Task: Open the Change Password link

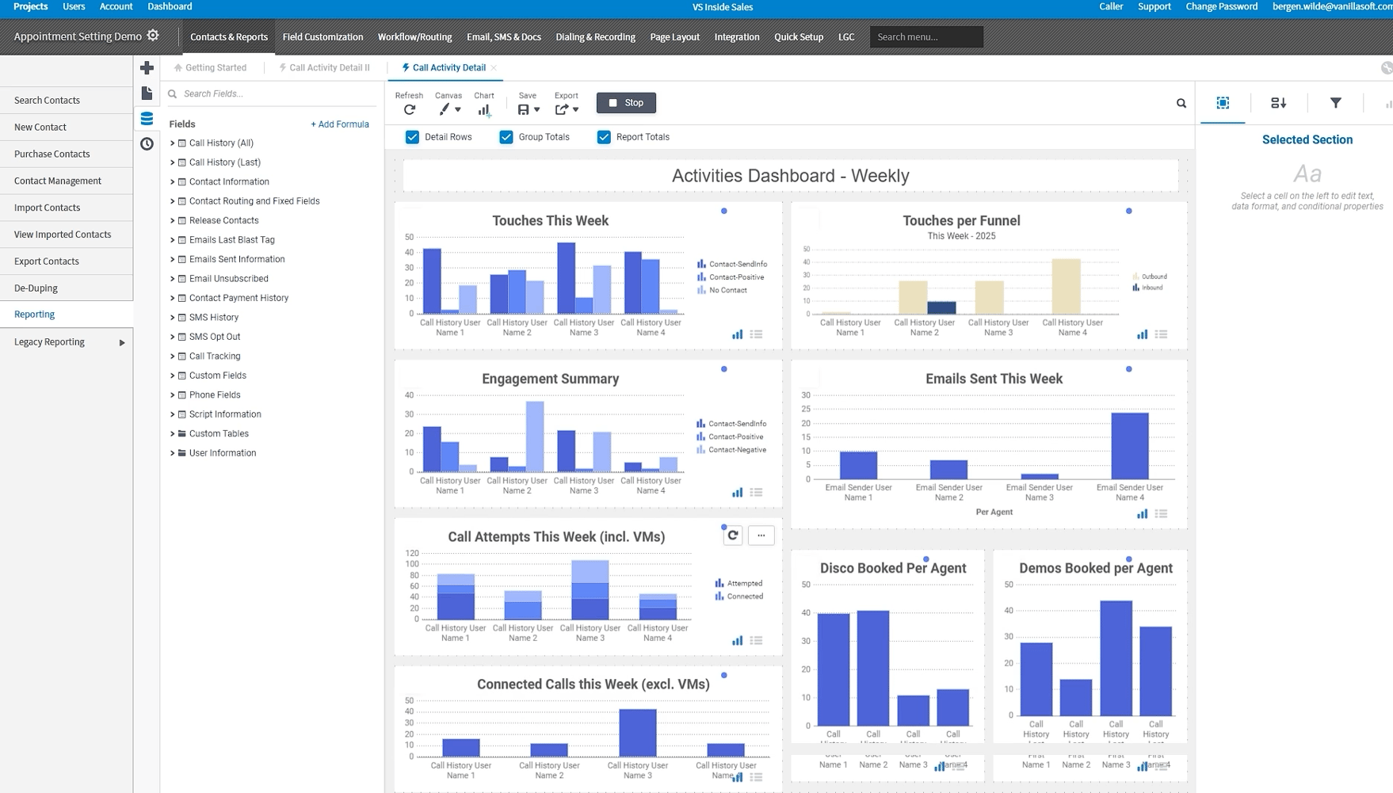Action: point(1221,6)
